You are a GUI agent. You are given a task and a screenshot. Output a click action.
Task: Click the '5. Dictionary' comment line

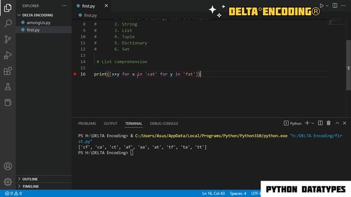(x=131, y=43)
